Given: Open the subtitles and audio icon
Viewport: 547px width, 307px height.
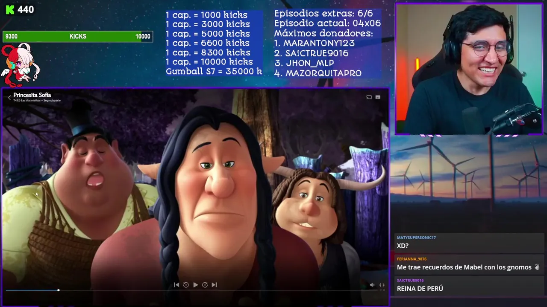Looking at the screenshot, I should coord(378,97).
